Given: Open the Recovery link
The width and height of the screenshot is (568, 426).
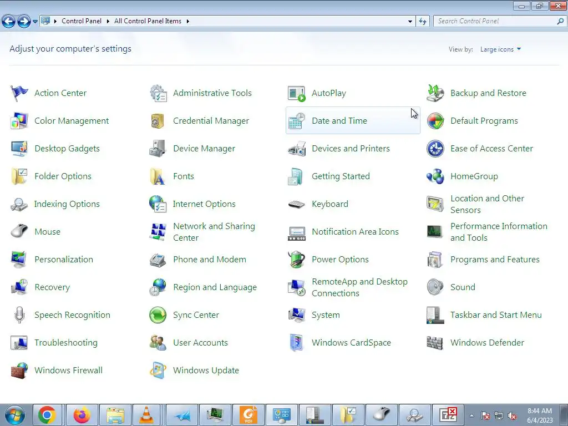Looking at the screenshot, I should (x=52, y=287).
